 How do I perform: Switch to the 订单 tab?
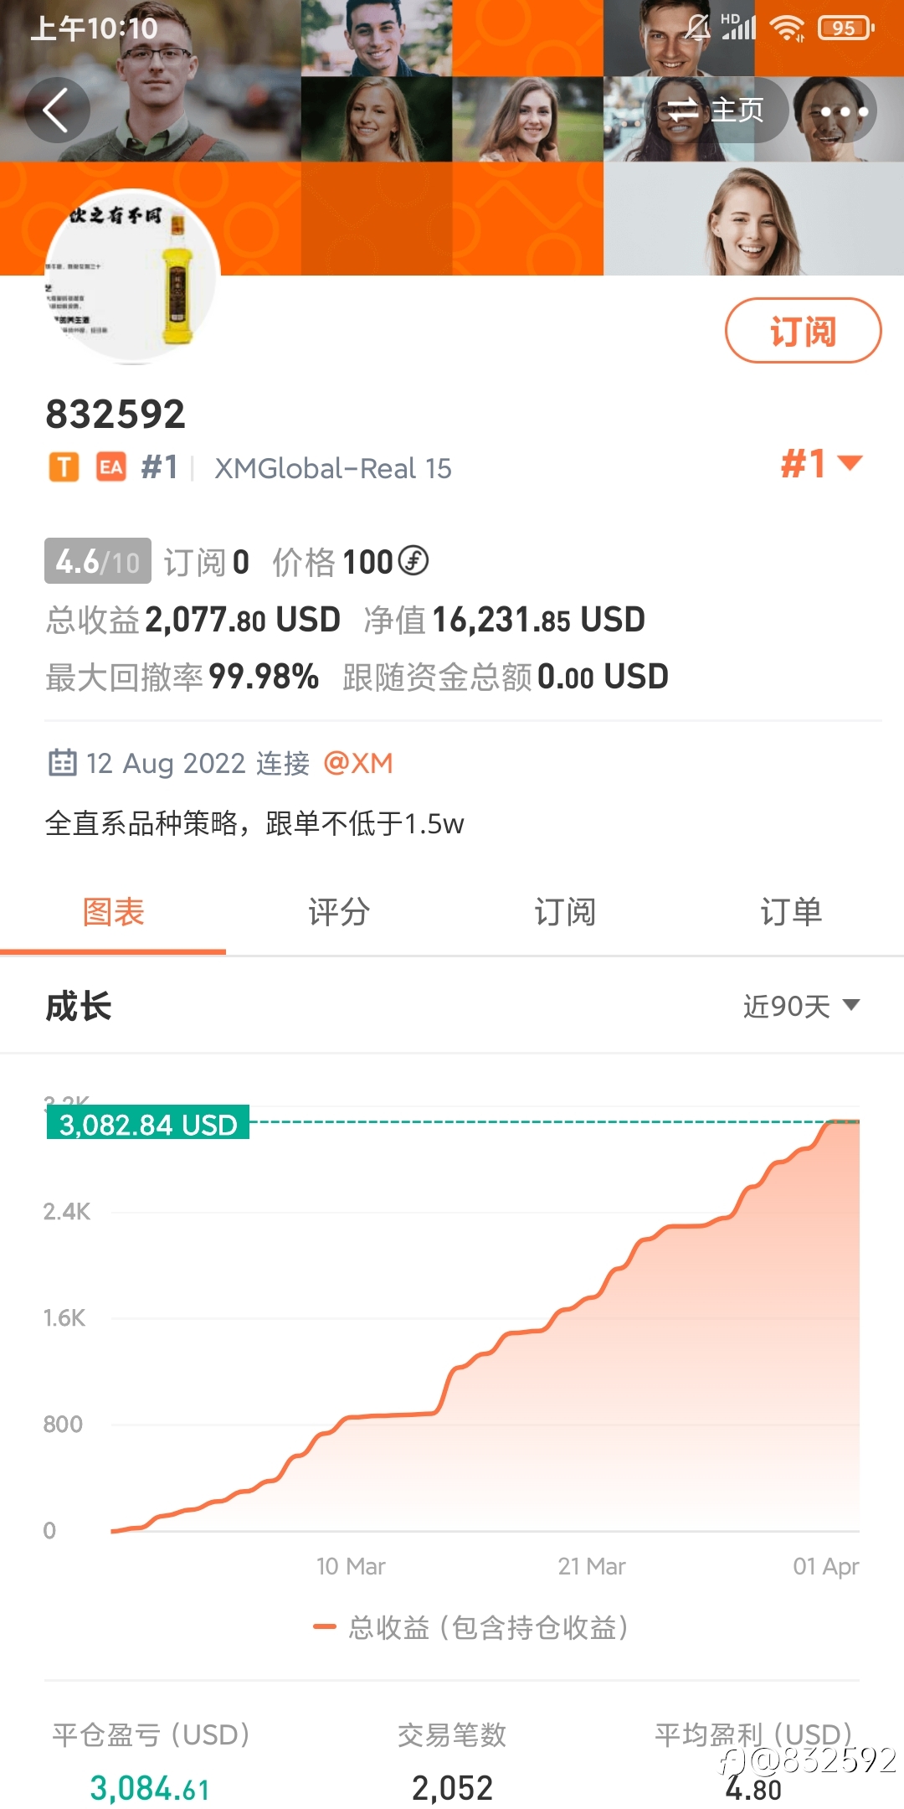[791, 912]
